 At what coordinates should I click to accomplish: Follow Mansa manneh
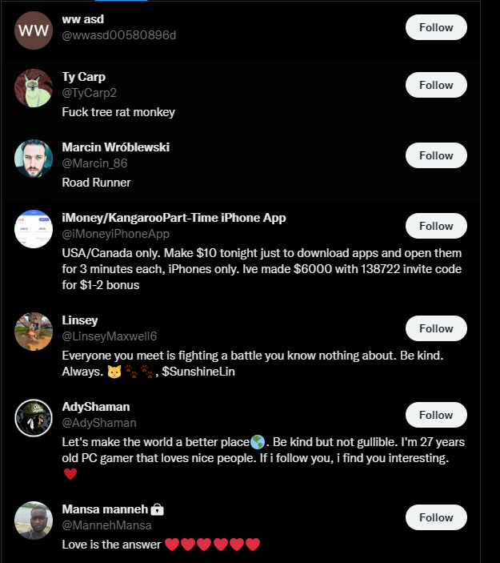[x=436, y=517]
